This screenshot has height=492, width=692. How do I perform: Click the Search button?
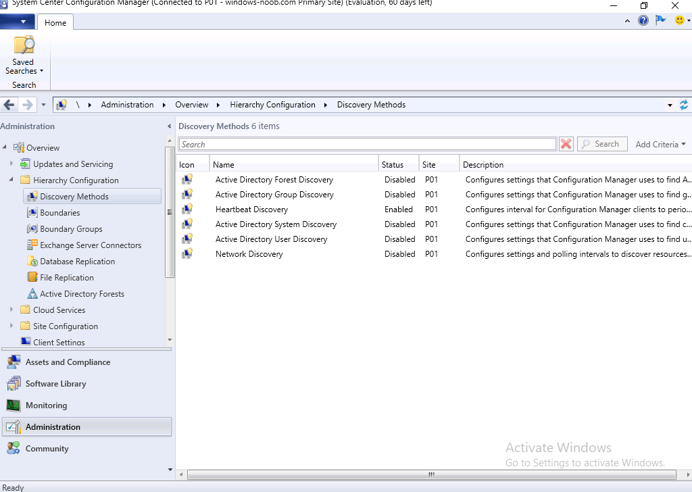602,144
